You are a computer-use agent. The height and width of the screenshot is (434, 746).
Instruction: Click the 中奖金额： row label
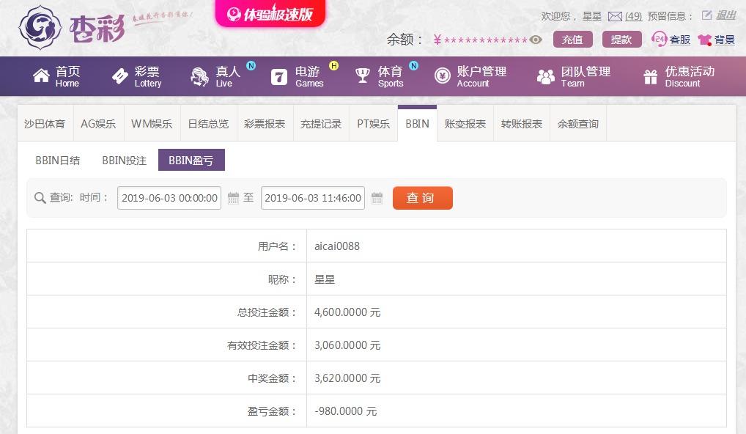pyautogui.click(x=272, y=378)
